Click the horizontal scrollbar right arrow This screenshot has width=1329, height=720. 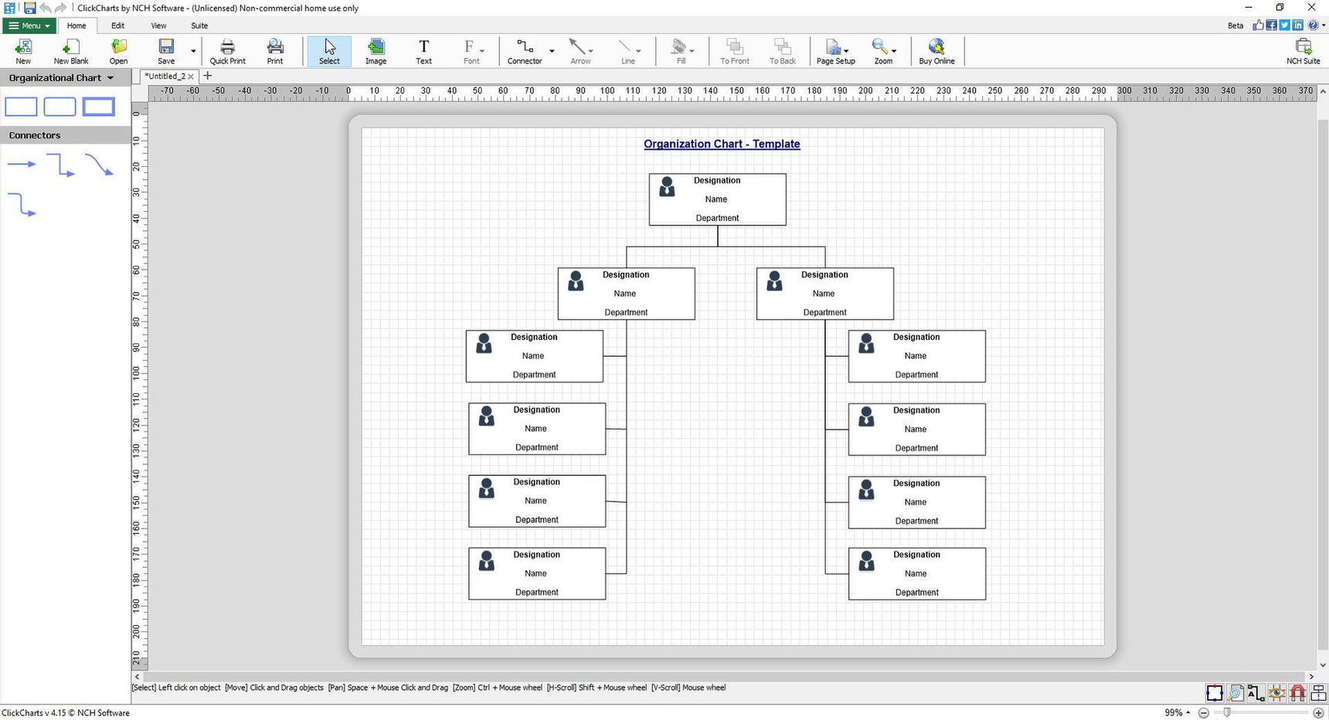pos(1311,676)
